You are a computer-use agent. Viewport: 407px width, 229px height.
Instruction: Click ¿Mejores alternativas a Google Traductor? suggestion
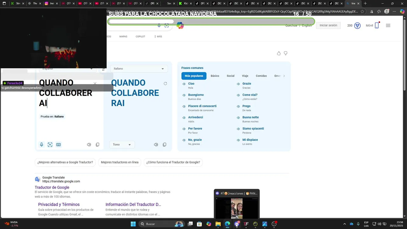(65, 162)
